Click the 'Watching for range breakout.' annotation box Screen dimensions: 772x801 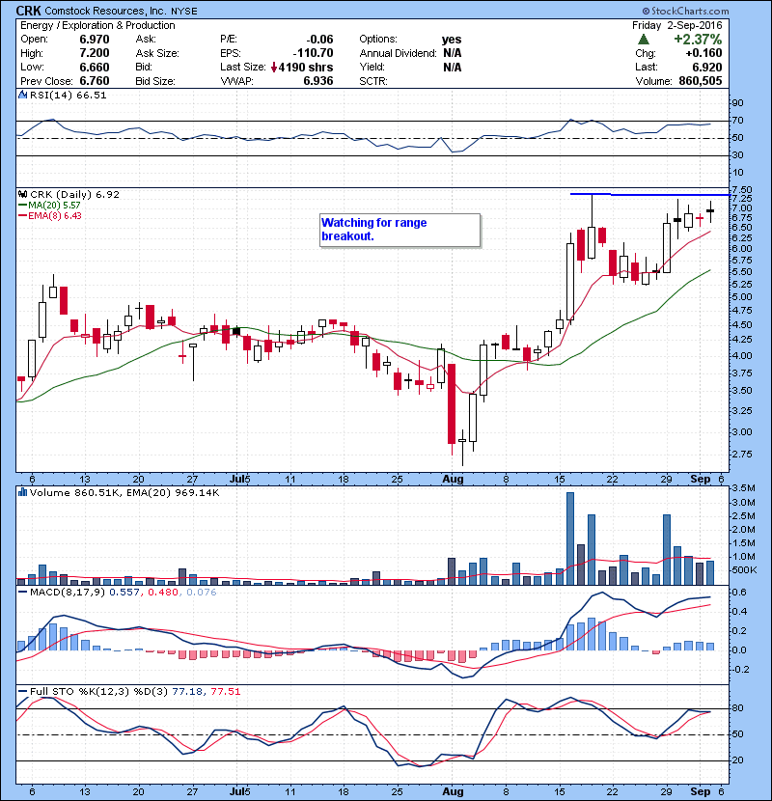click(x=400, y=230)
